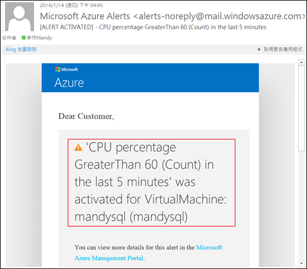307x269 pixels.
Task: Open the Bing 地圖服務 add-in
Action: point(21,49)
